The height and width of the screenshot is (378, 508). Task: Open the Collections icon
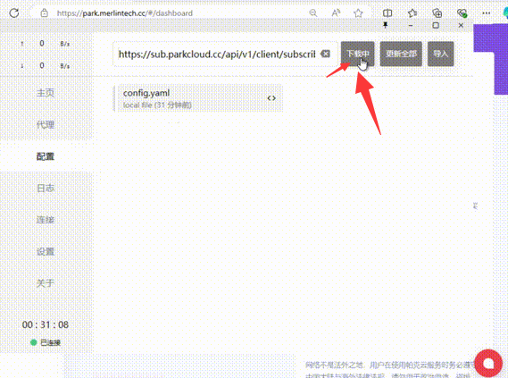pyautogui.click(x=437, y=13)
